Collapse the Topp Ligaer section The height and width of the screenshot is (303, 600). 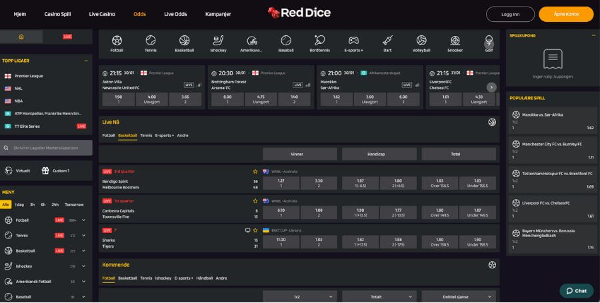86,61
